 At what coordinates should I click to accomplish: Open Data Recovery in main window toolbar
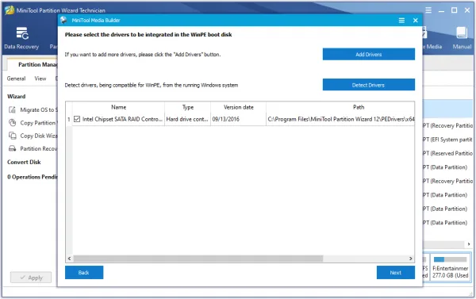point(21,38)
